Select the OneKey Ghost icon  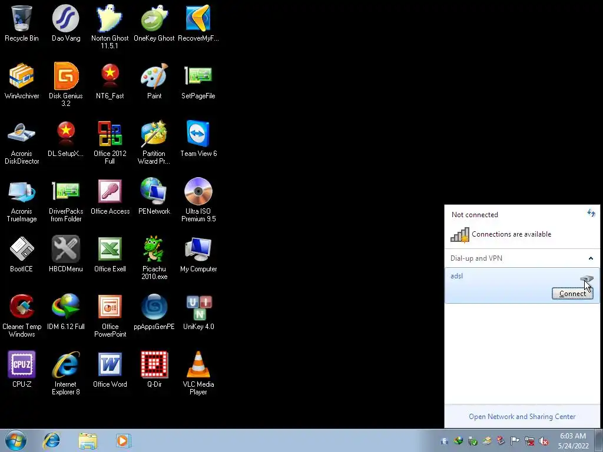[154, 23]
